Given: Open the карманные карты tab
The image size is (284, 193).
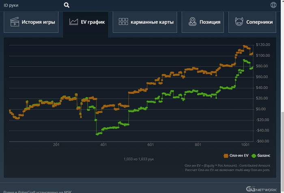Looking at the screenshot, I should click(145, 22).
